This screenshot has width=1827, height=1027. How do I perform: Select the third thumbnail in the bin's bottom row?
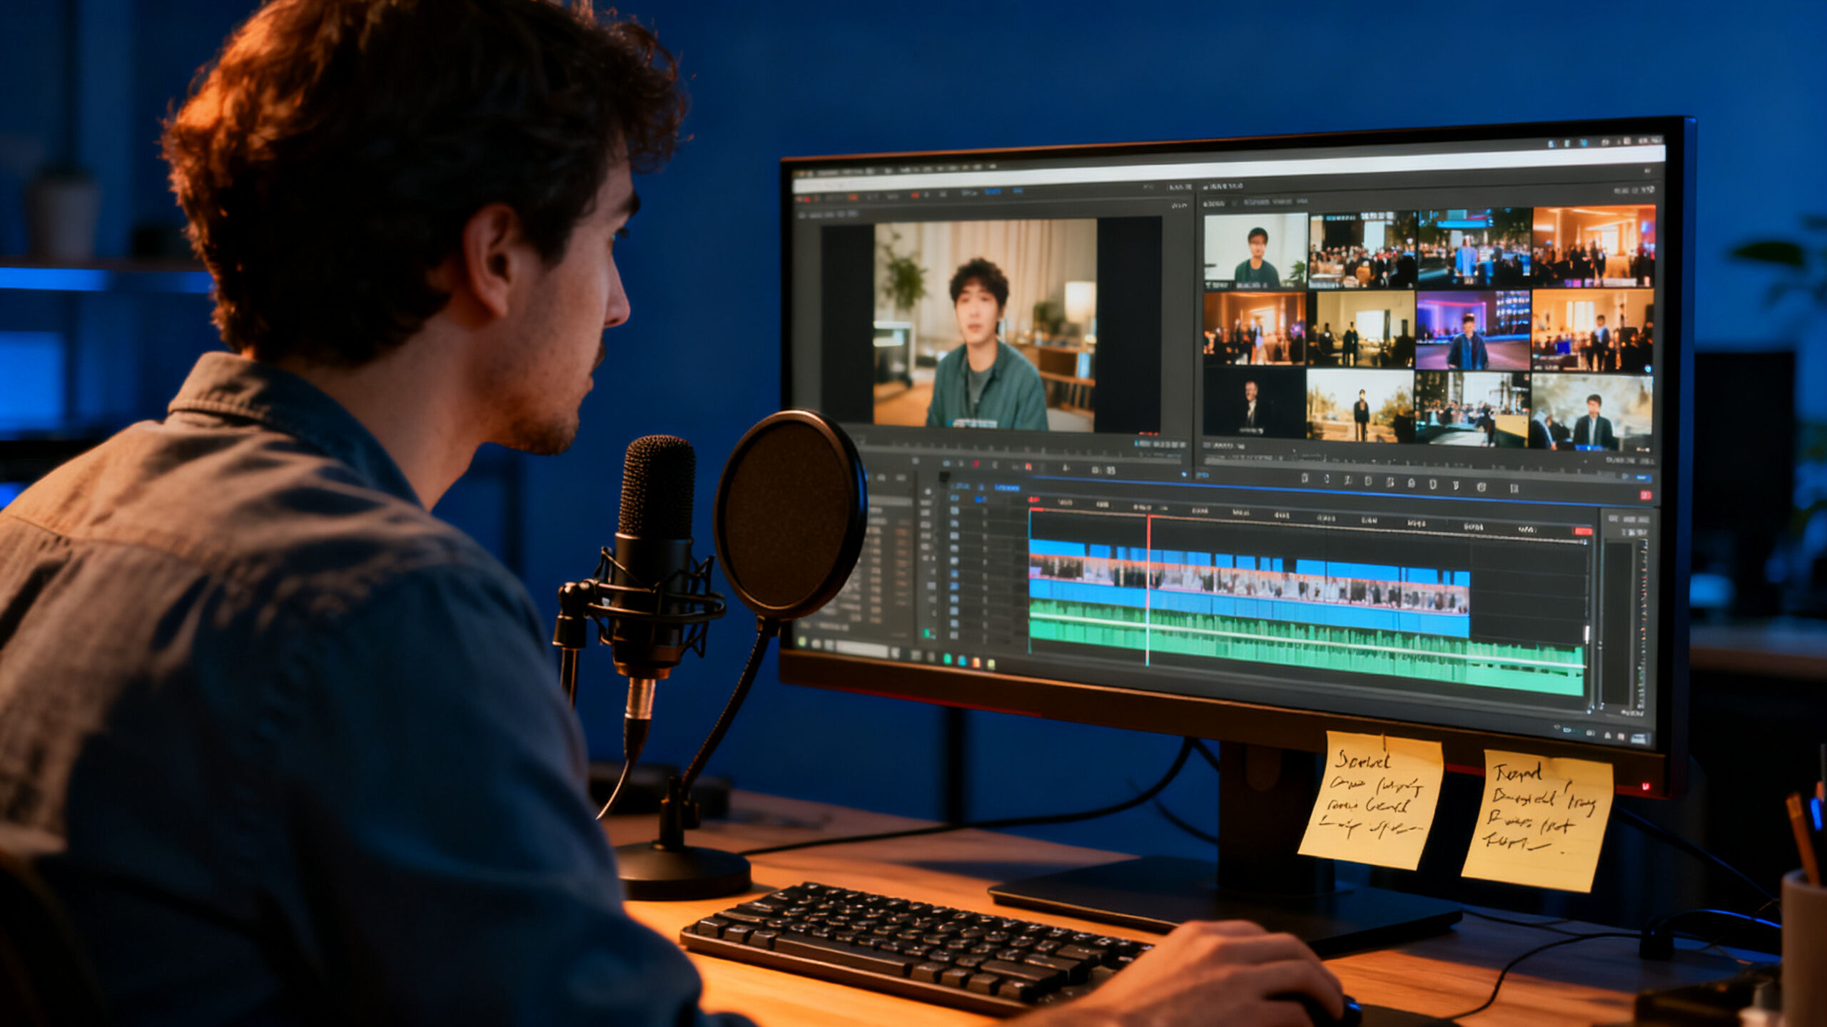pos(1473,410)
